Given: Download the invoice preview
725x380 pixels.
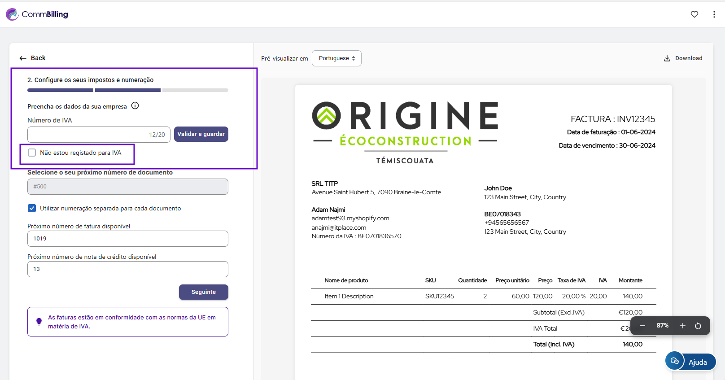Looking at the screenshot, I should pyautogui.click(x=683, y=58).
